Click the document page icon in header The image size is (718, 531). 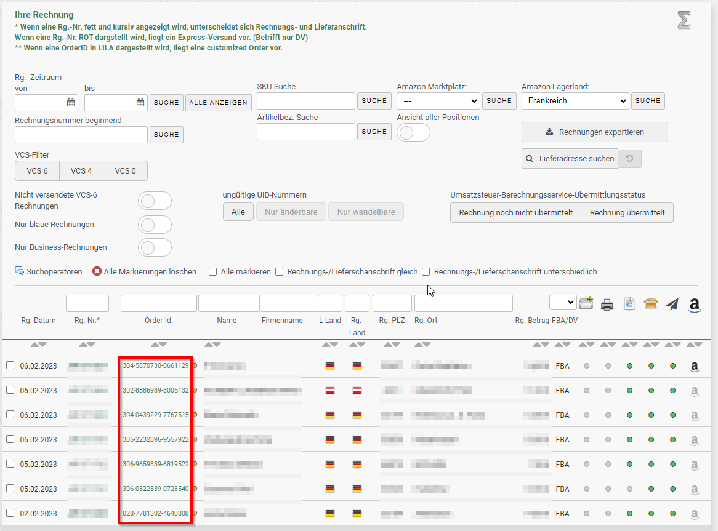[629, 303]
